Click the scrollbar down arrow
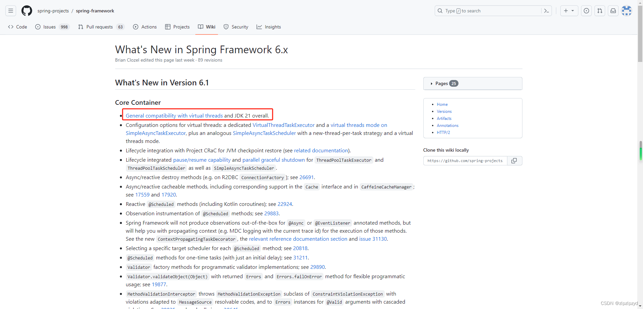The height and width of the screenshot is (309, 643). (x=640, y=306)
